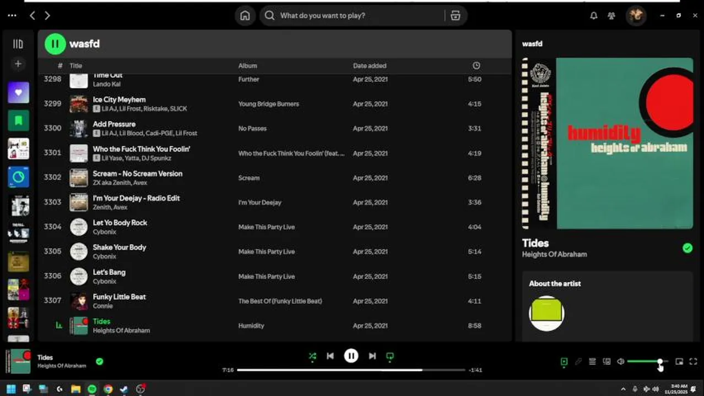Sort by the Album column header
704x396 pixels.
coord(247,65)
